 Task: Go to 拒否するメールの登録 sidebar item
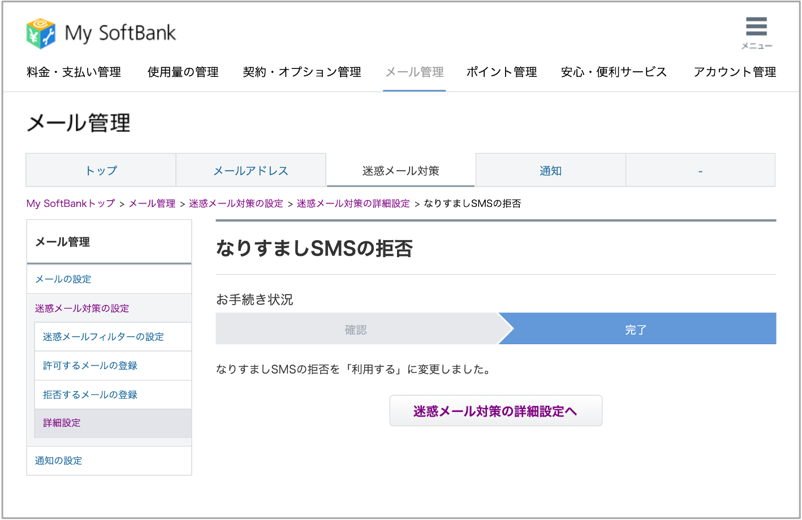pyautogui.click(x=90, y=395)
